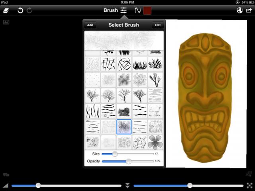Click the brush stroke preview area
Viewport: 255px width, 191px height.
124,40
